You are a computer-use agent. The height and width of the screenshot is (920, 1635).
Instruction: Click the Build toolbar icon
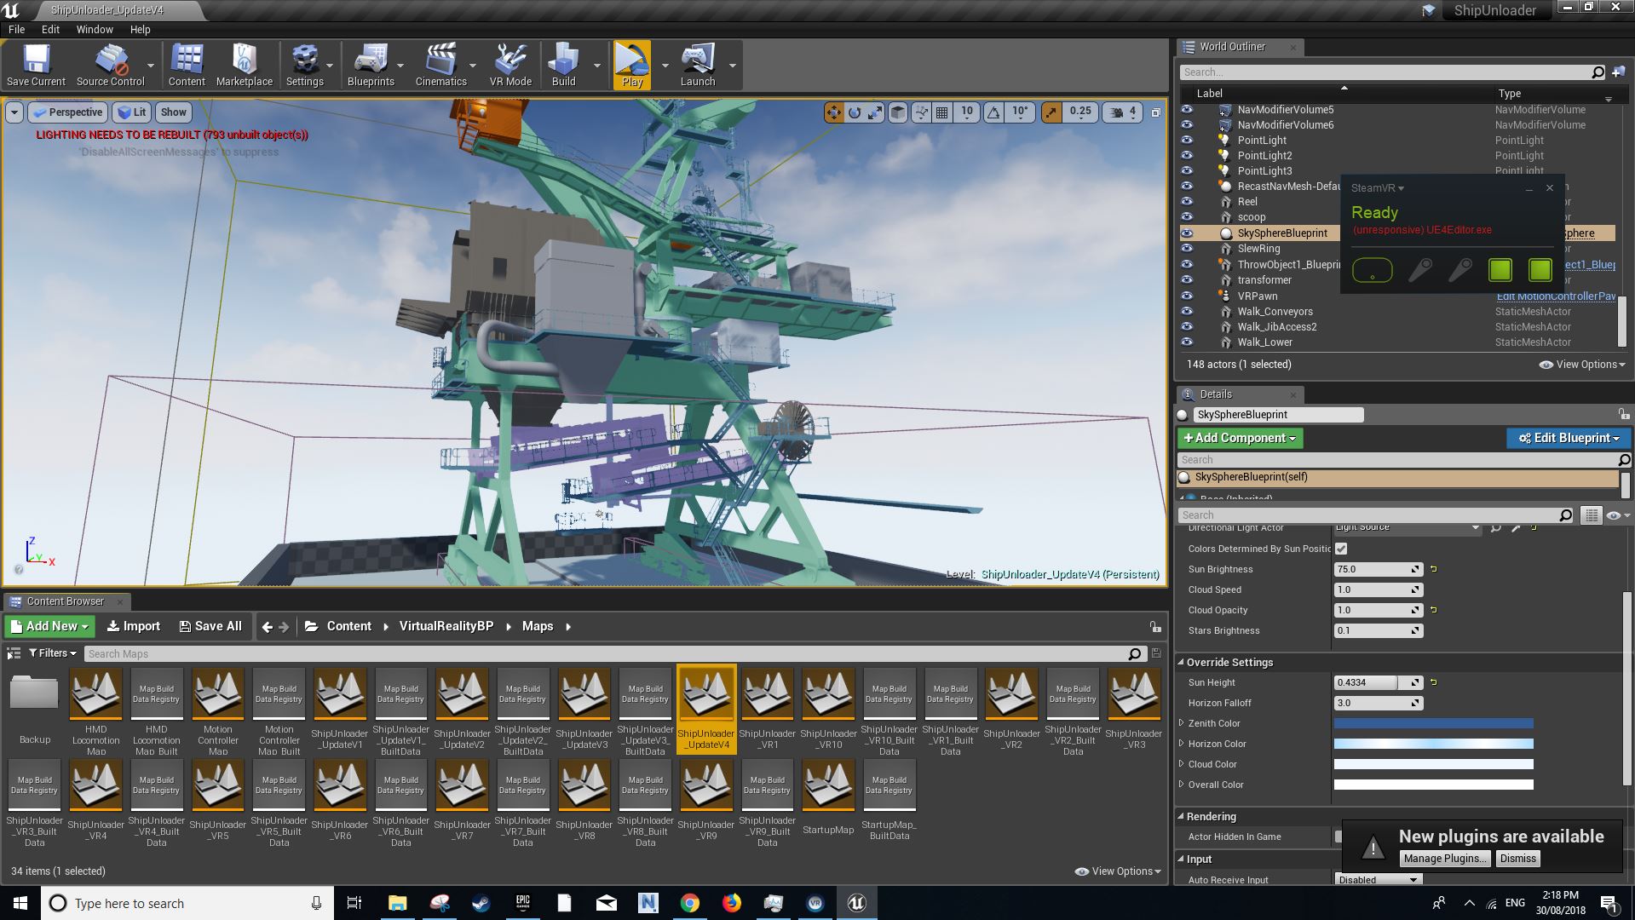pos(563,66)
